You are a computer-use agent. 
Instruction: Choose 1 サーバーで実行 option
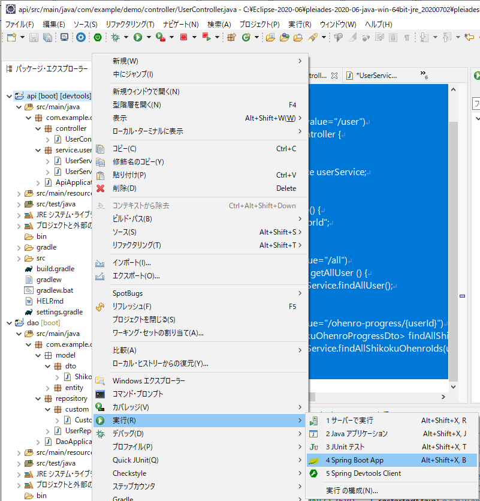tap(392, 421)
